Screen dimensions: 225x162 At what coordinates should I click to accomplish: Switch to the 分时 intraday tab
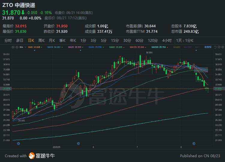tap(8, 41)
